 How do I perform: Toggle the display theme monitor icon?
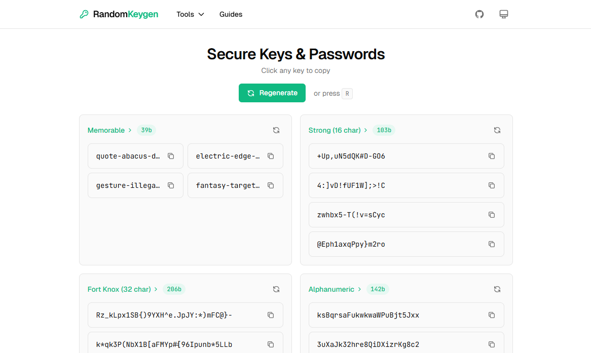[x=503, y=14]
